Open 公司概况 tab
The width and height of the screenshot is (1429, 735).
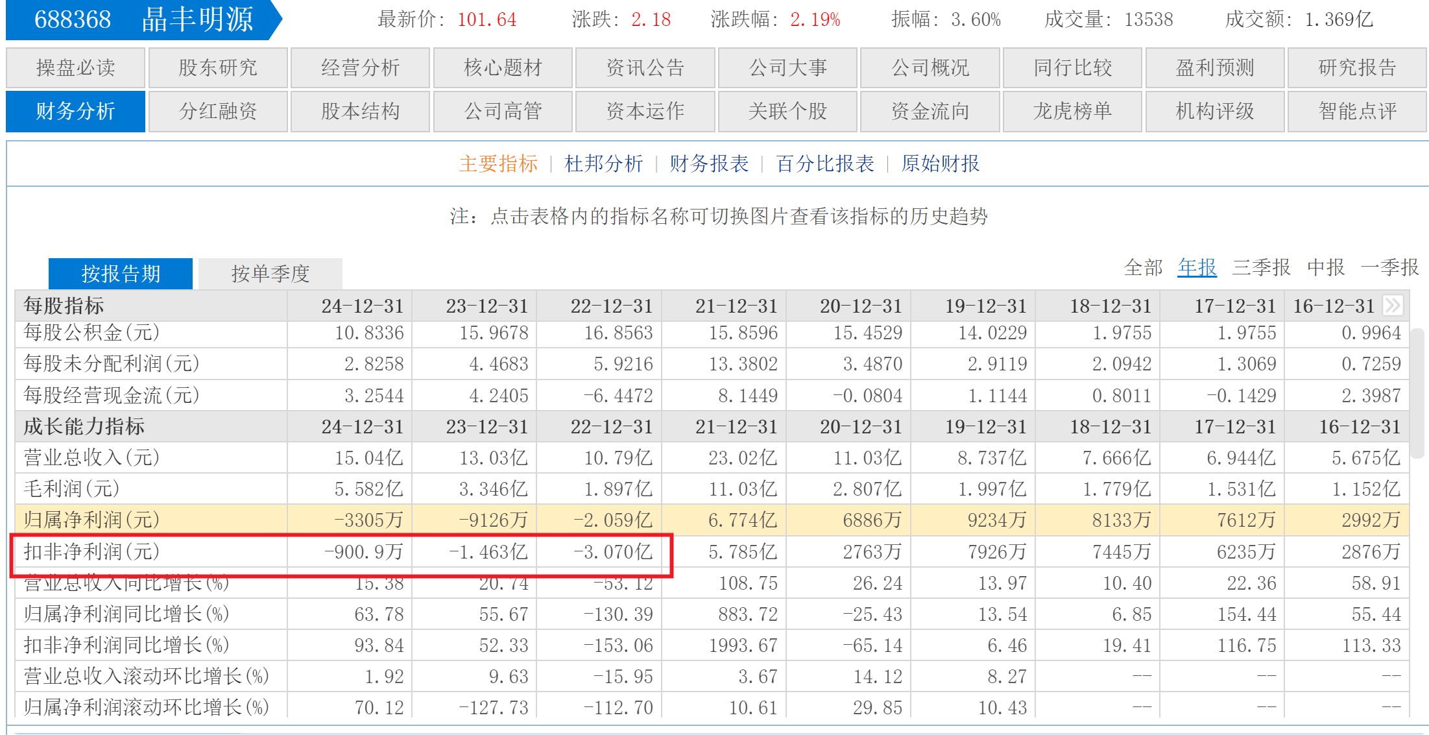point(930,67)
